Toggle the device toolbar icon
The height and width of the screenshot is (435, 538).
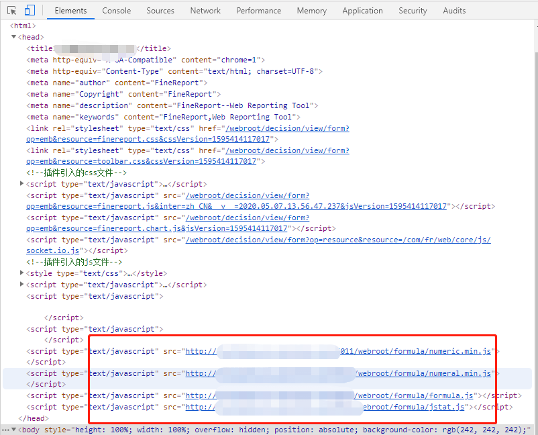30,10
